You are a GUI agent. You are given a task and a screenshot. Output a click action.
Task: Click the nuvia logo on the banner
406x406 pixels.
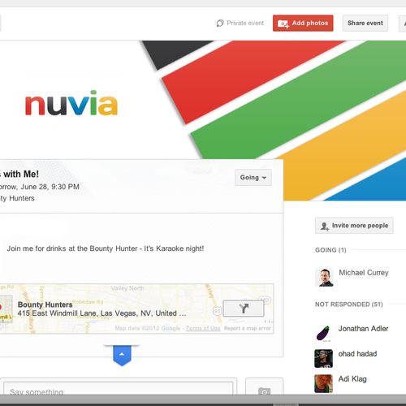pyautogui.click(x=71, y=103)
